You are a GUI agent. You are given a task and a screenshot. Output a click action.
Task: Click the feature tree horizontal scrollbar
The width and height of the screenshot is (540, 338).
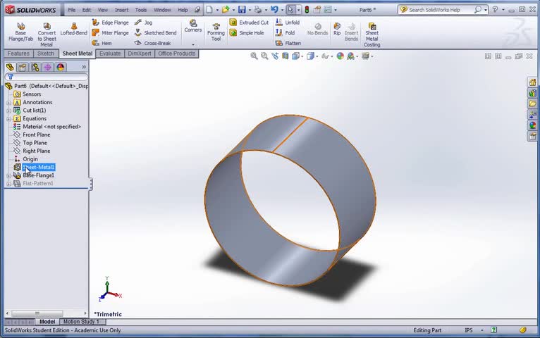coord(37,313)
